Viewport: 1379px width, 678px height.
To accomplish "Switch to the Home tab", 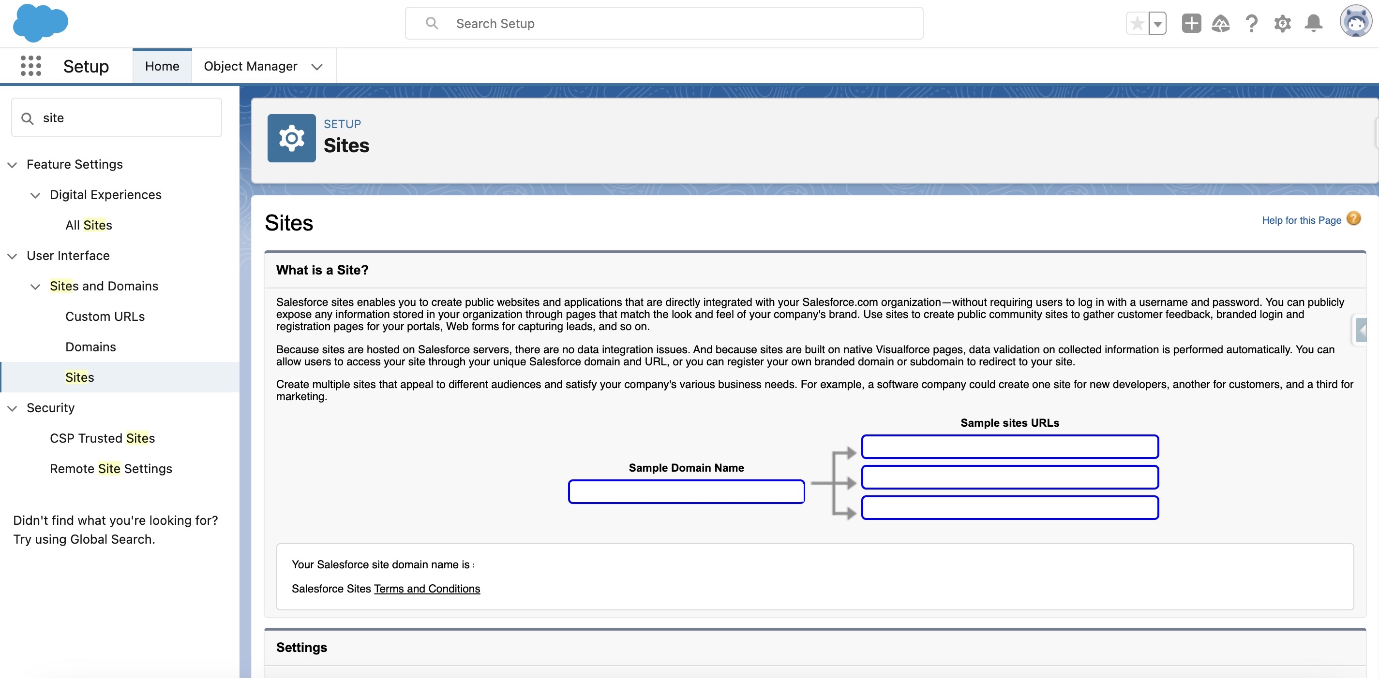I will [162, 66].
